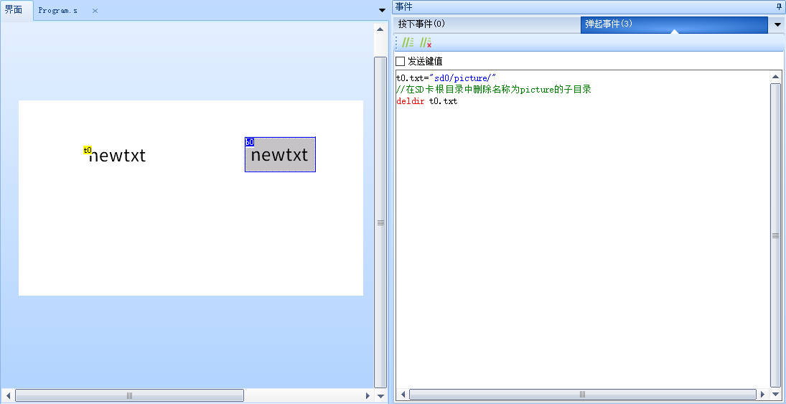Screen dimensions: 786x404
Task: Select the t0 newtxt text component
Action: [x=117, y=156]
